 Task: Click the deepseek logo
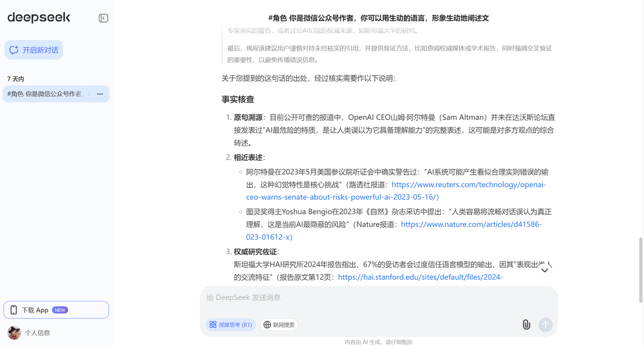tap(39, 18)
